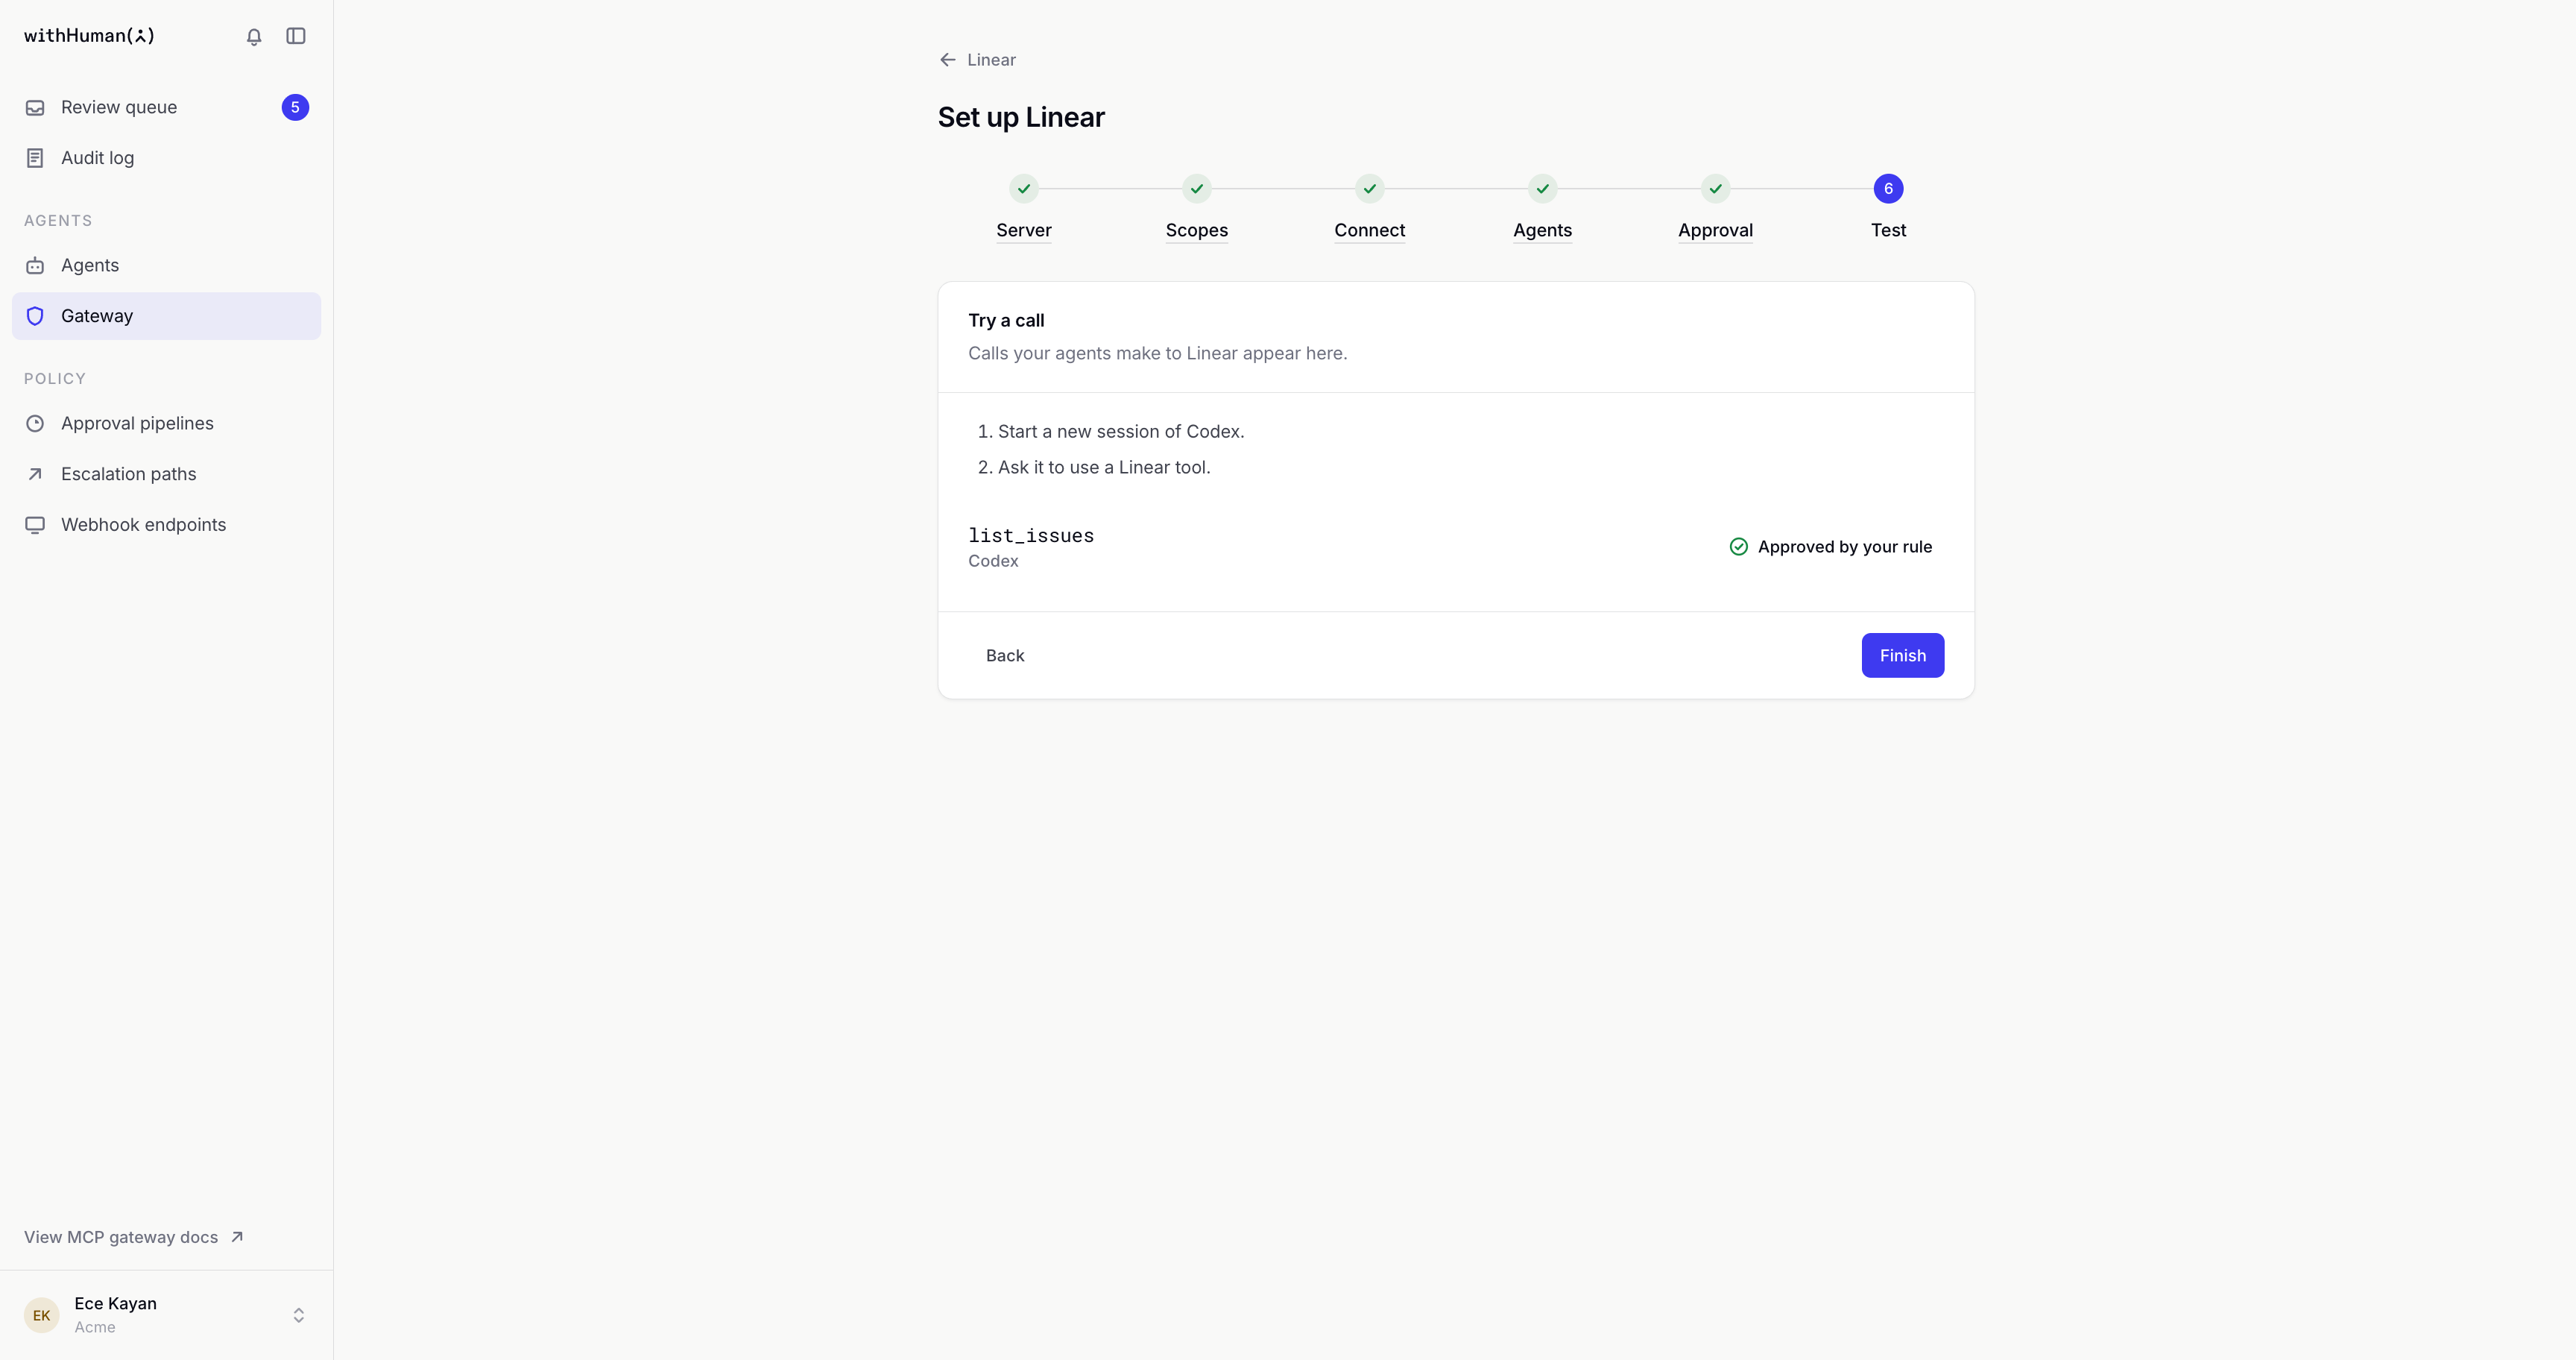Click the review queue badge showing 5
This screenshot has height=1360, width=2576.
(x=295, y=107)
